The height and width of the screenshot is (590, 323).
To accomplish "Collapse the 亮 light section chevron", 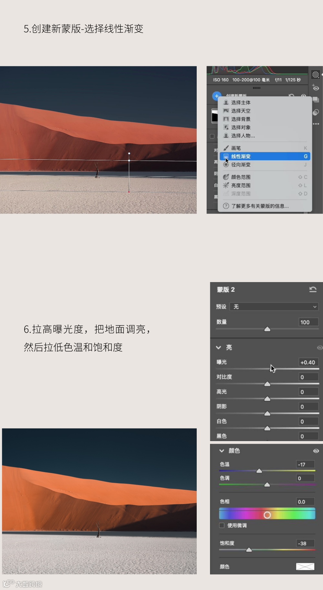I will tap(218, 348).
